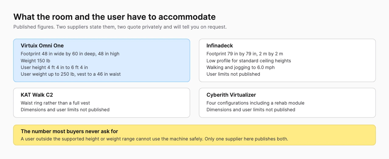389x159 pixels.
Task: Click the 'Virtuix Omni One' title
Action: tap(42, 46)
